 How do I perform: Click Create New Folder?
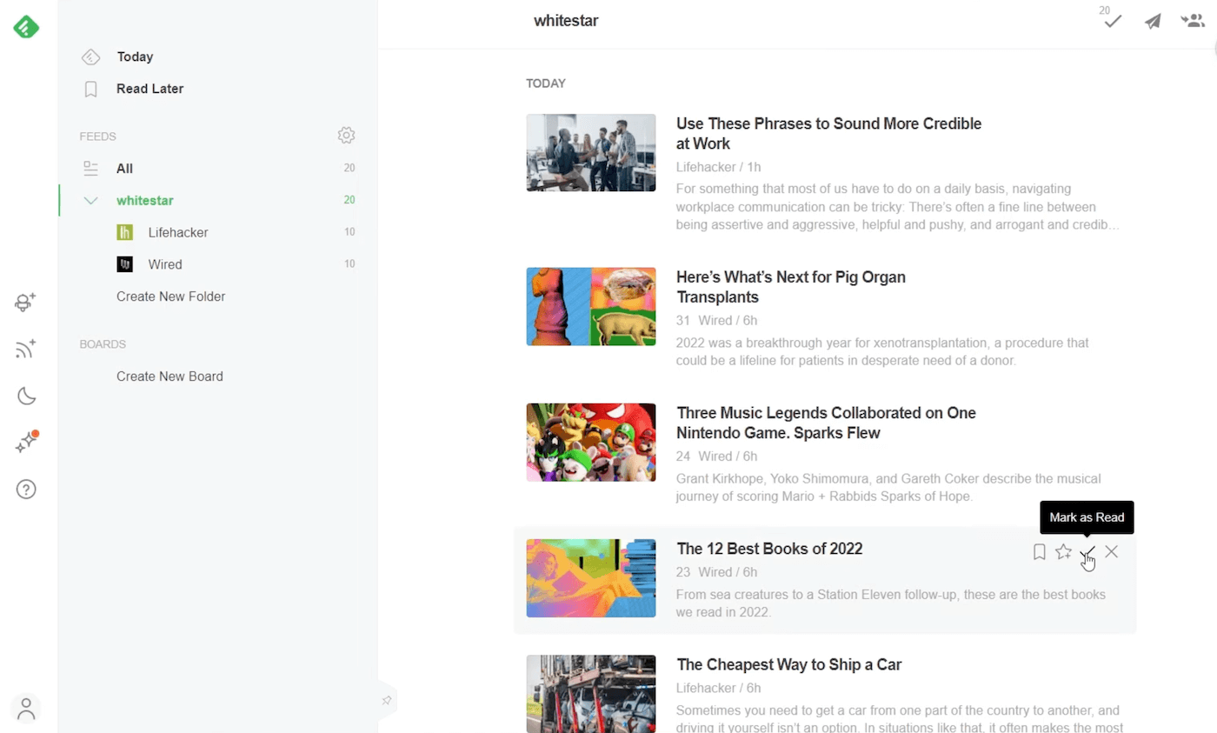[170, 297]
